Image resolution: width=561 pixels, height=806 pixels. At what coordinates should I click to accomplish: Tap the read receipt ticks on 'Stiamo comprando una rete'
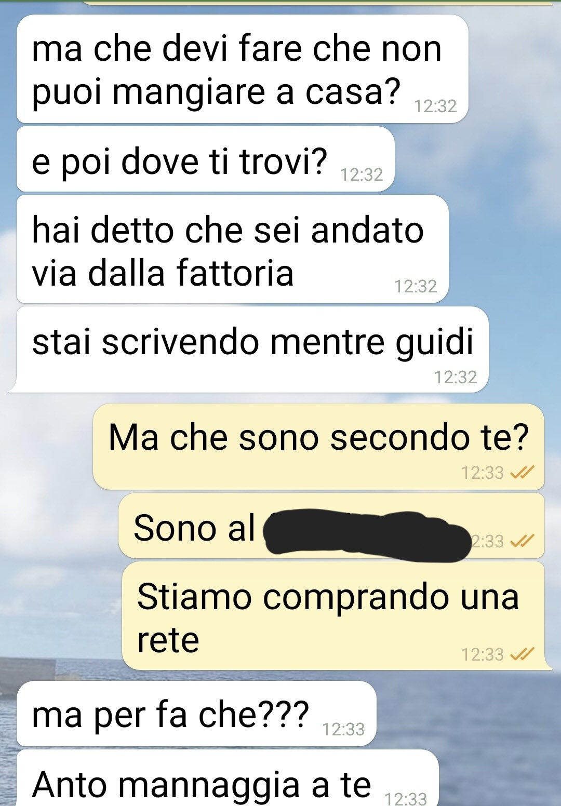pyautogui.click(x=522, y=654)
